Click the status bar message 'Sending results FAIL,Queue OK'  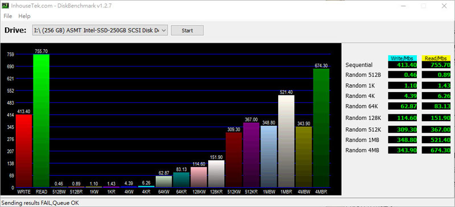pyautogui.click(x=40, y=203)
